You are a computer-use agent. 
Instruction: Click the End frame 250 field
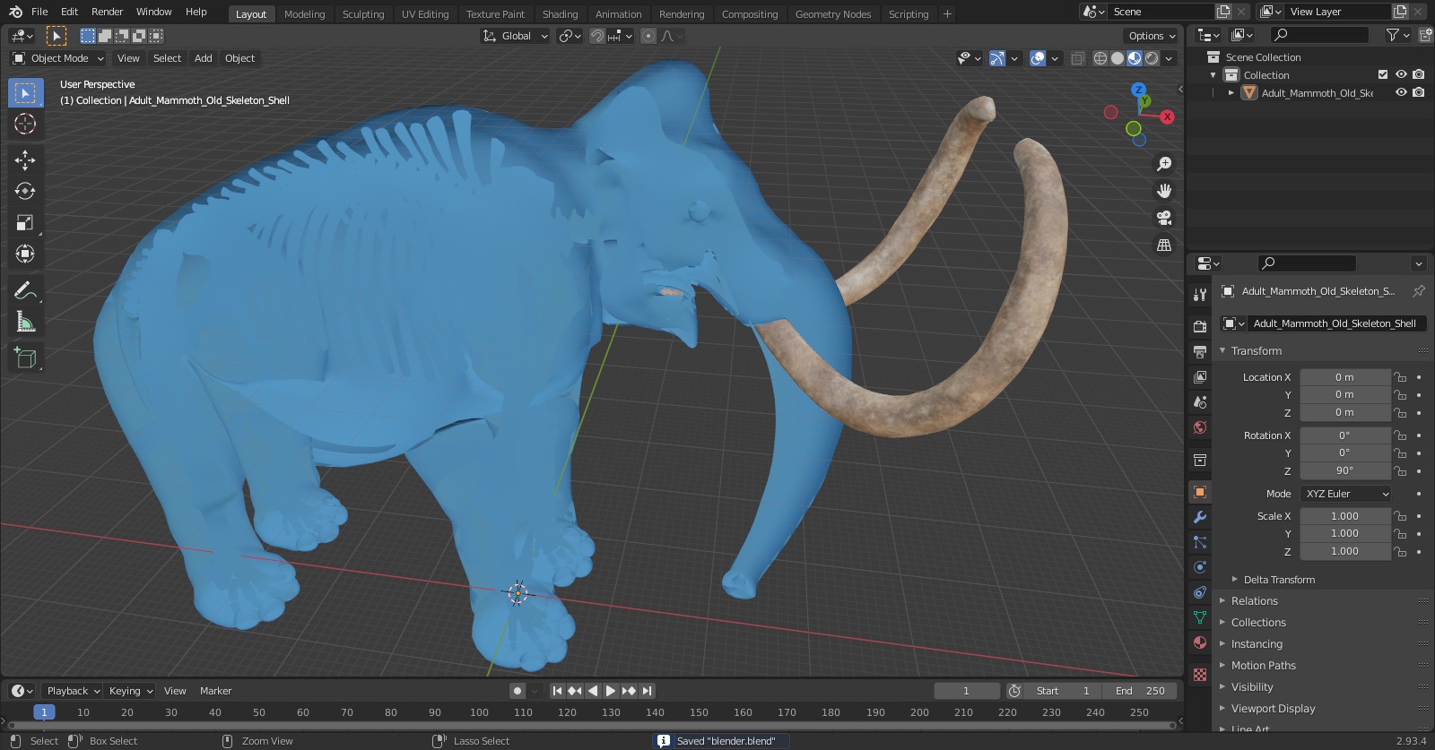coord(1140,691)
